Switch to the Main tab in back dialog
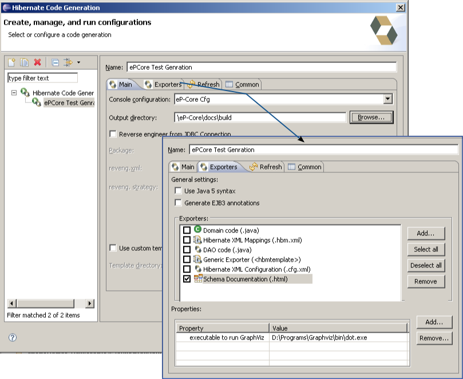 point(122,85)
